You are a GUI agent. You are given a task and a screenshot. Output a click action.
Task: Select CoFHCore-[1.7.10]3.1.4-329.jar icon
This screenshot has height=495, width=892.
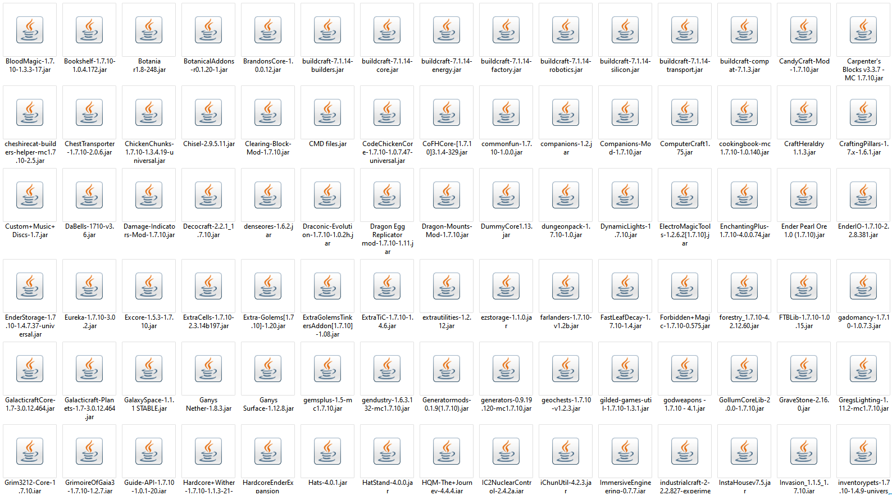447,112
